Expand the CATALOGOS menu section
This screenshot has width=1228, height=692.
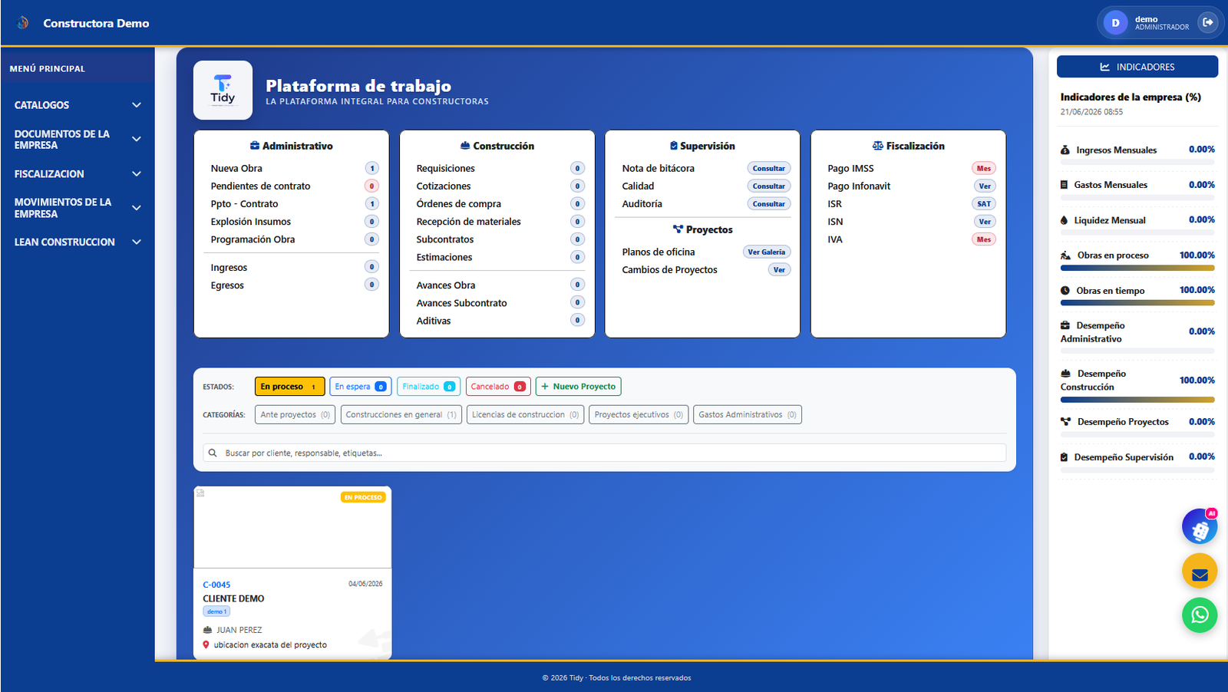click(x=78, y=105)
